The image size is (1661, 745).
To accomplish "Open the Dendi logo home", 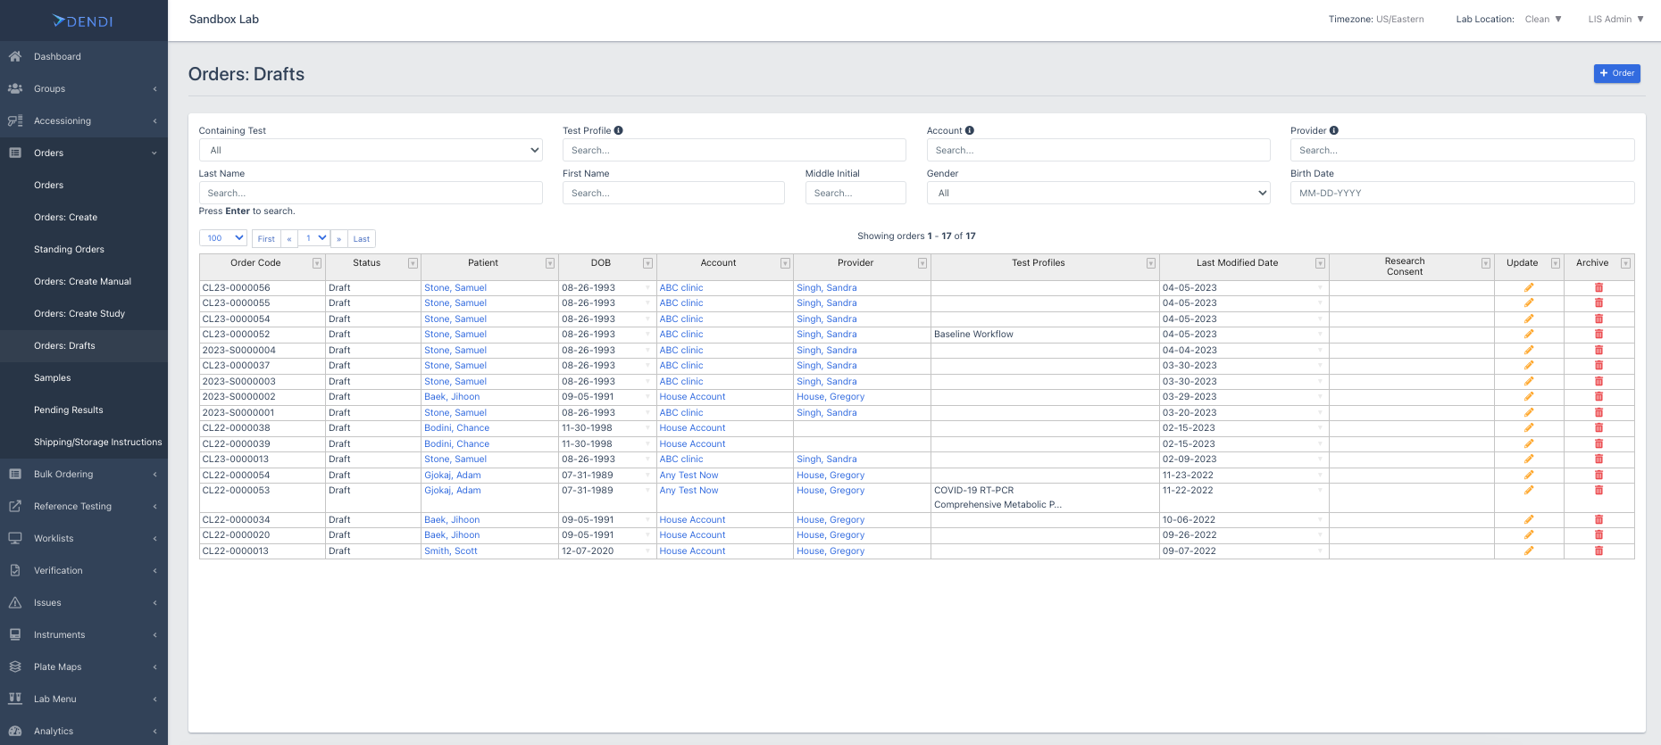I will [x=83, y=21].
